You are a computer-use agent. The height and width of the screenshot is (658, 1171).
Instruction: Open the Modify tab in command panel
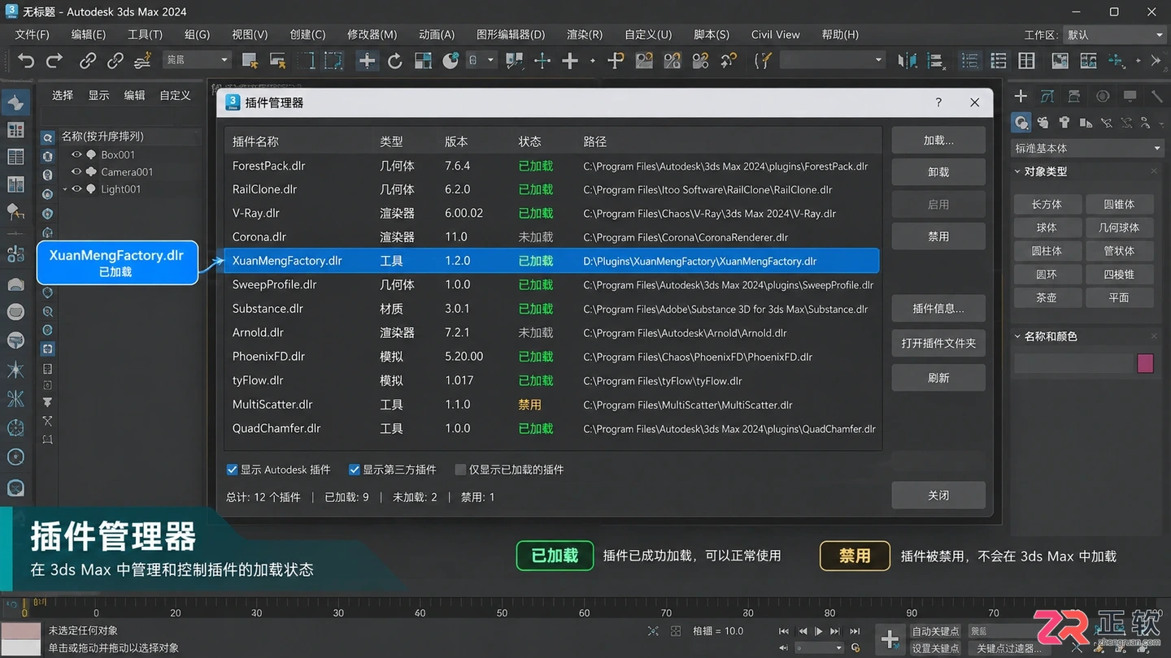1047,97
